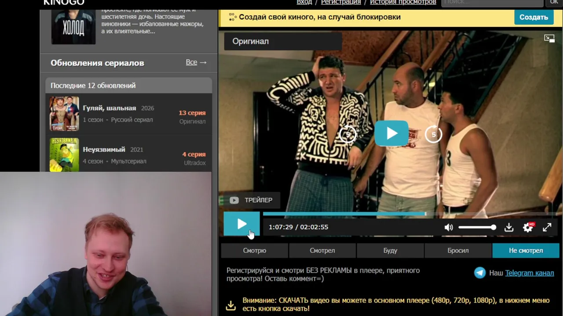Click the picture-in-picture icon on the video
Screen dimensions: 563x316
click(x=549, y=39)
